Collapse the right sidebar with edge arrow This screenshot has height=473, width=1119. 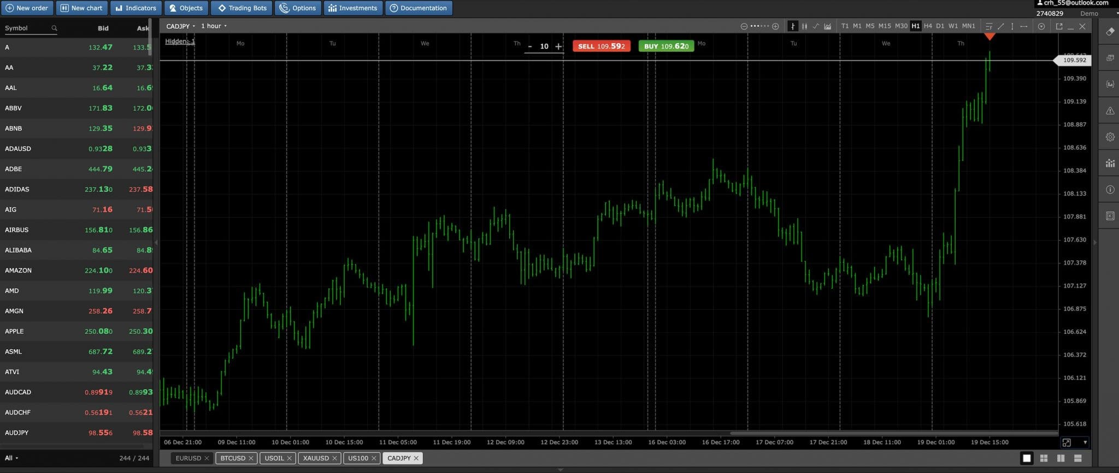click(x=1094, y=242)
